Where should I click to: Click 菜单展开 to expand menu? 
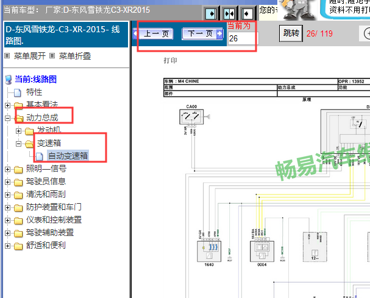[x=29, y=56]
